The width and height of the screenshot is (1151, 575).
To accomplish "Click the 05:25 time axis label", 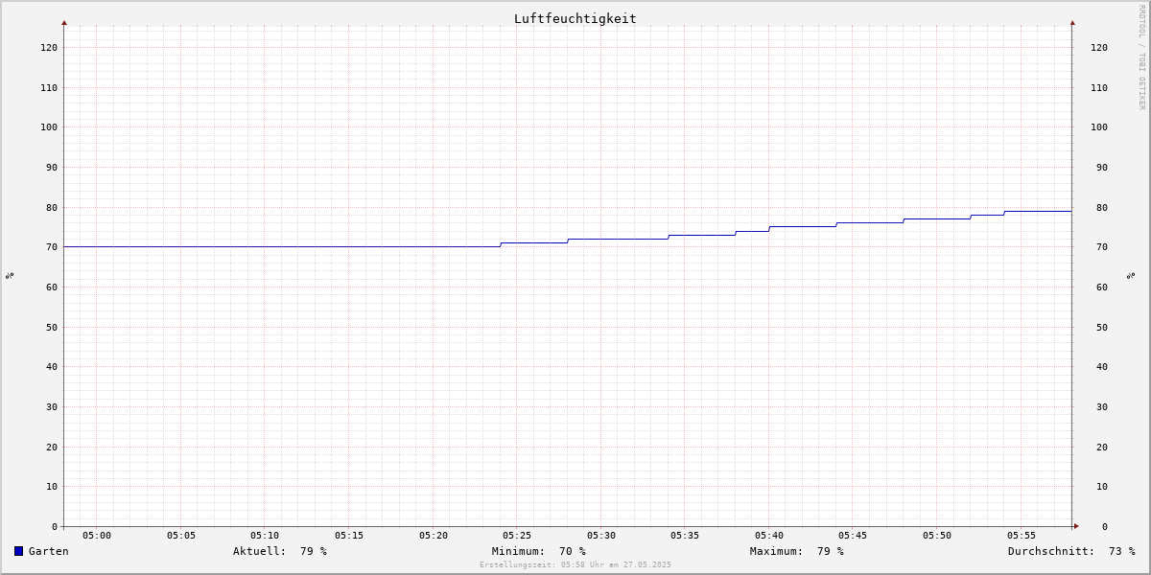I will tap(517, 536).
